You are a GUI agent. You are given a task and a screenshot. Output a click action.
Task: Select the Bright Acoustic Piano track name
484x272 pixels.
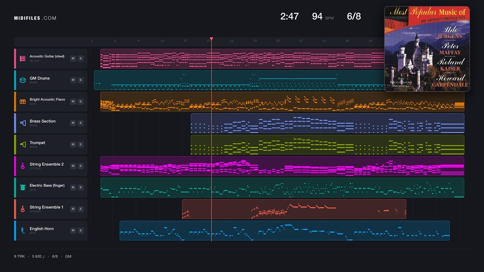pos(47,100)
